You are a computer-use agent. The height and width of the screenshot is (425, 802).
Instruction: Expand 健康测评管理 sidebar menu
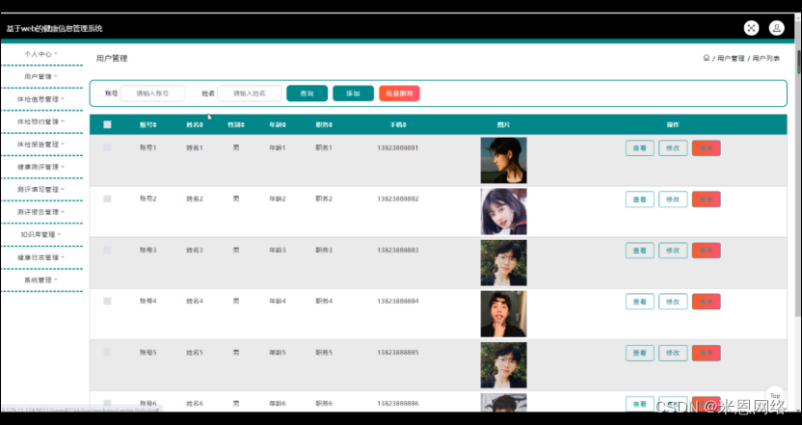[x=40, y=167]
